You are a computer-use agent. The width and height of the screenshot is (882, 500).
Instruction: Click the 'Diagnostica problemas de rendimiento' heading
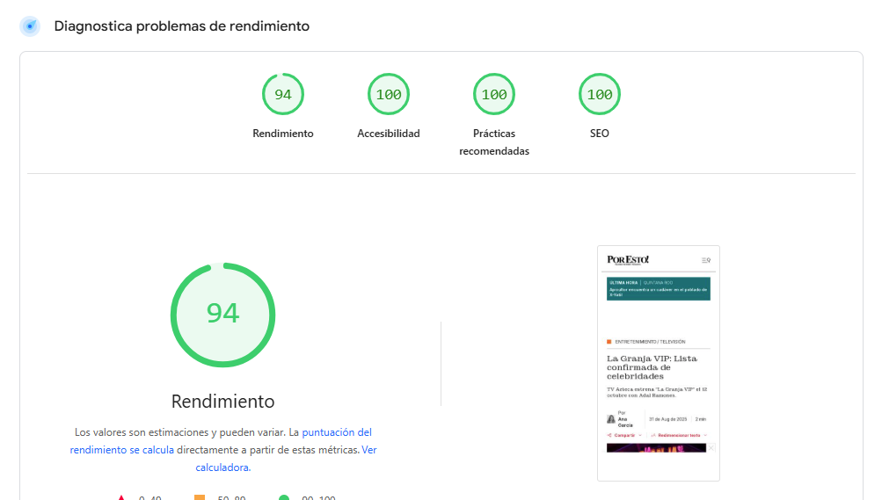[x=182, y=26]
